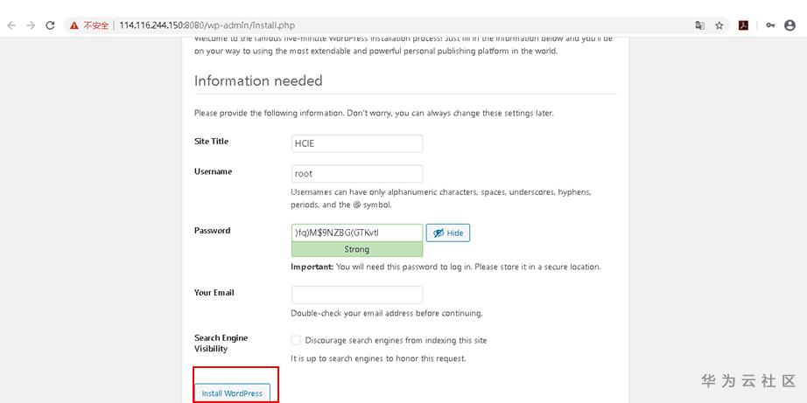
Task: Click into the Site Title field
Action: click(x=356, y=143)
